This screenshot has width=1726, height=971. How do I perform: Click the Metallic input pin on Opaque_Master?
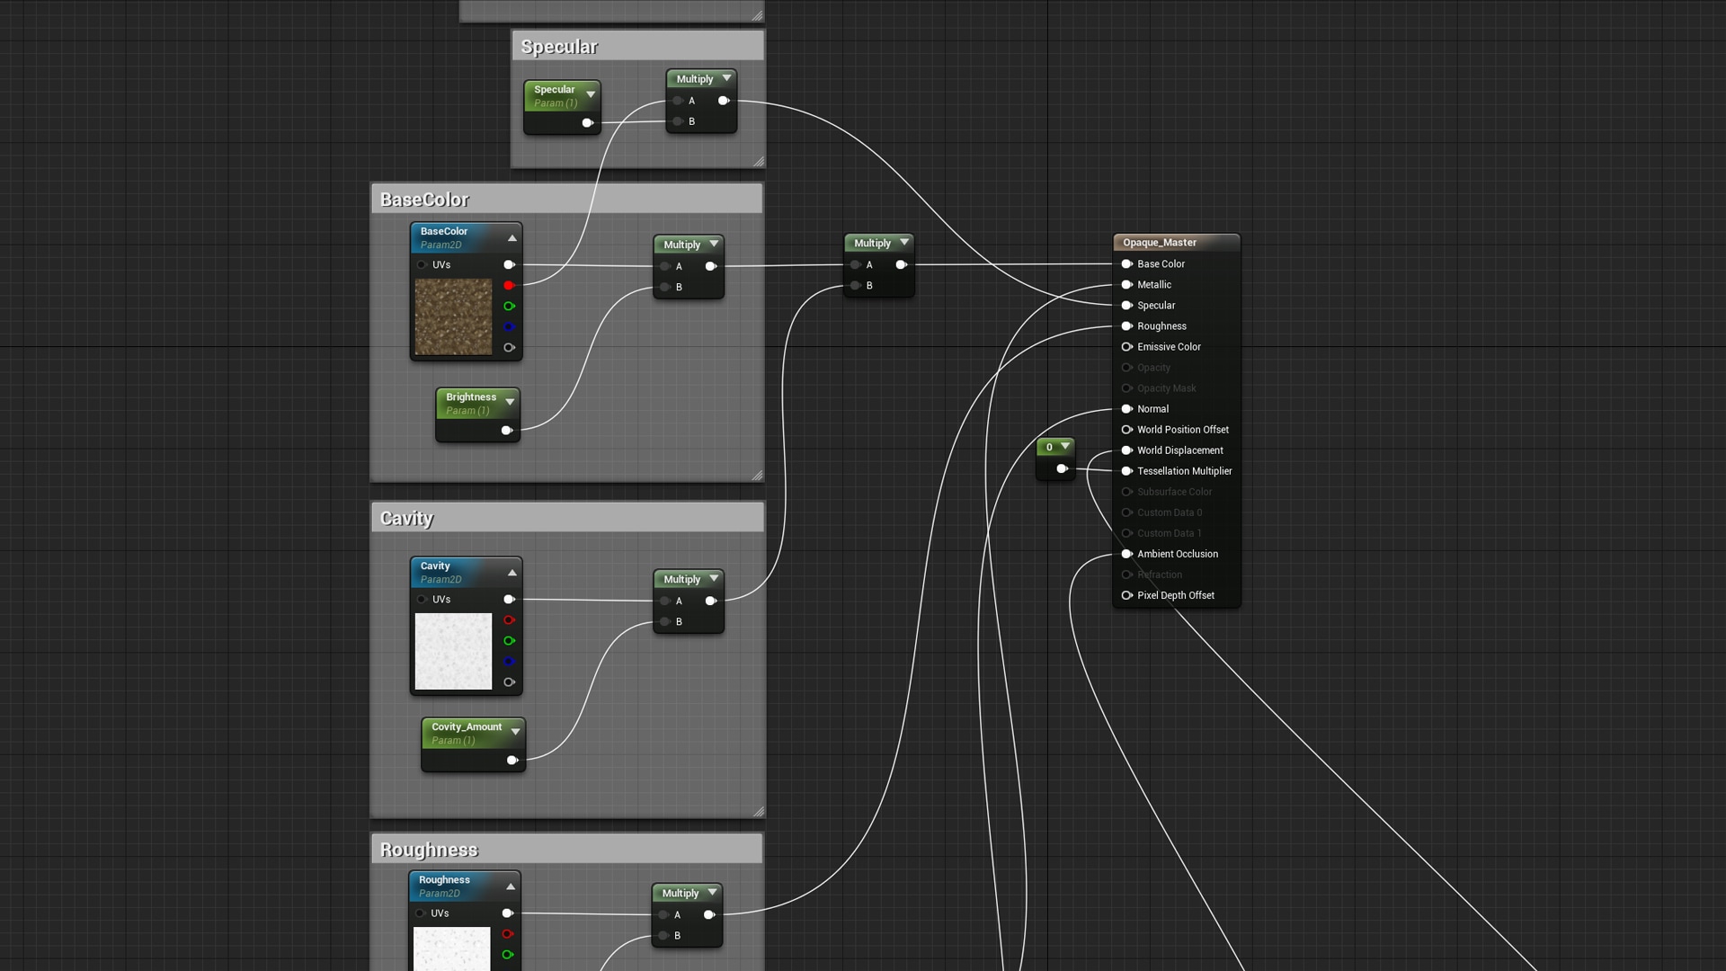[1127, 284]
